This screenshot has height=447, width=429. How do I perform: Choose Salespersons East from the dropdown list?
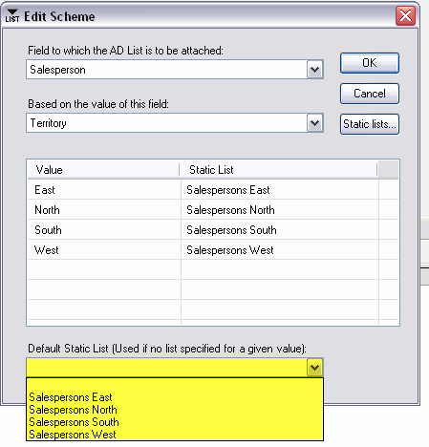[x=71, y=397]
